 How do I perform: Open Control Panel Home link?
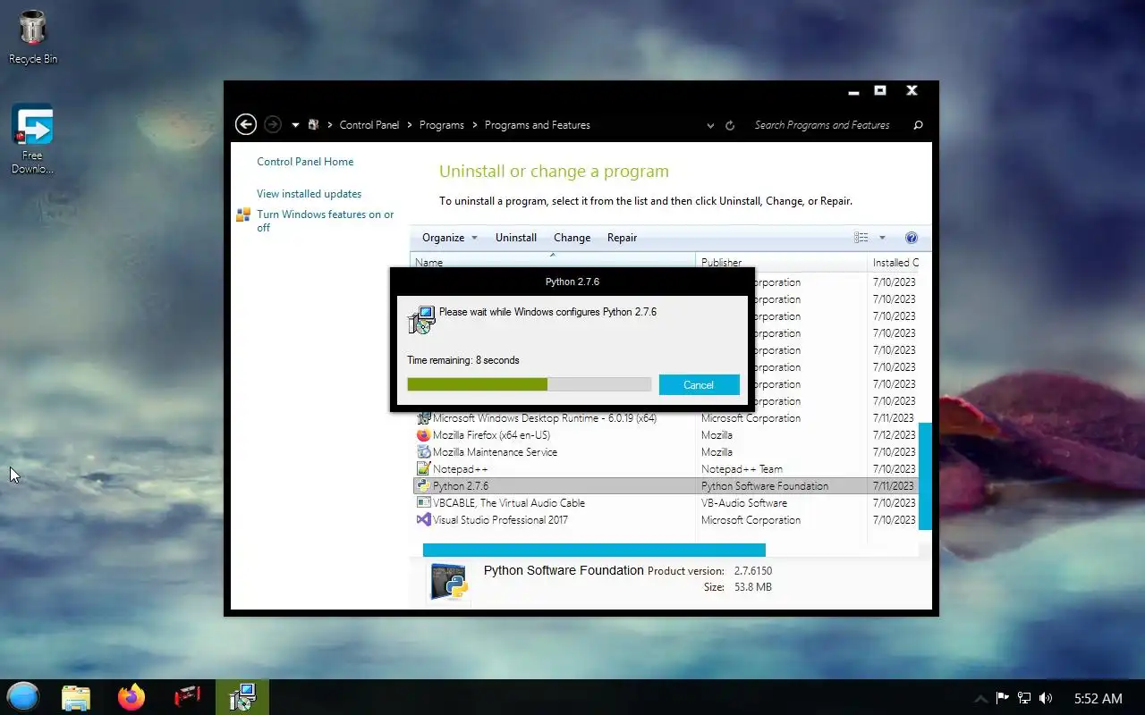tap(305, 162)
